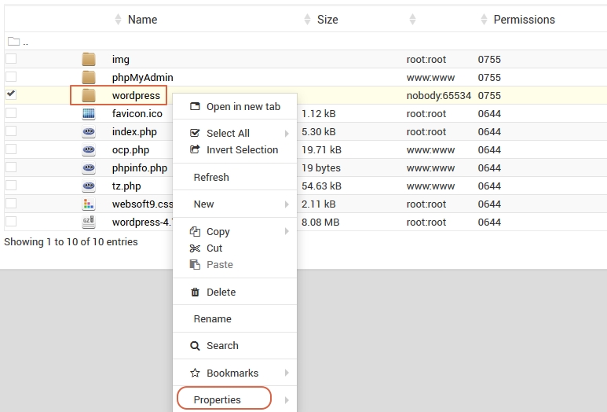Check the phpinfo.php row checkbox
607x412 pixels.
click(11, 167)
